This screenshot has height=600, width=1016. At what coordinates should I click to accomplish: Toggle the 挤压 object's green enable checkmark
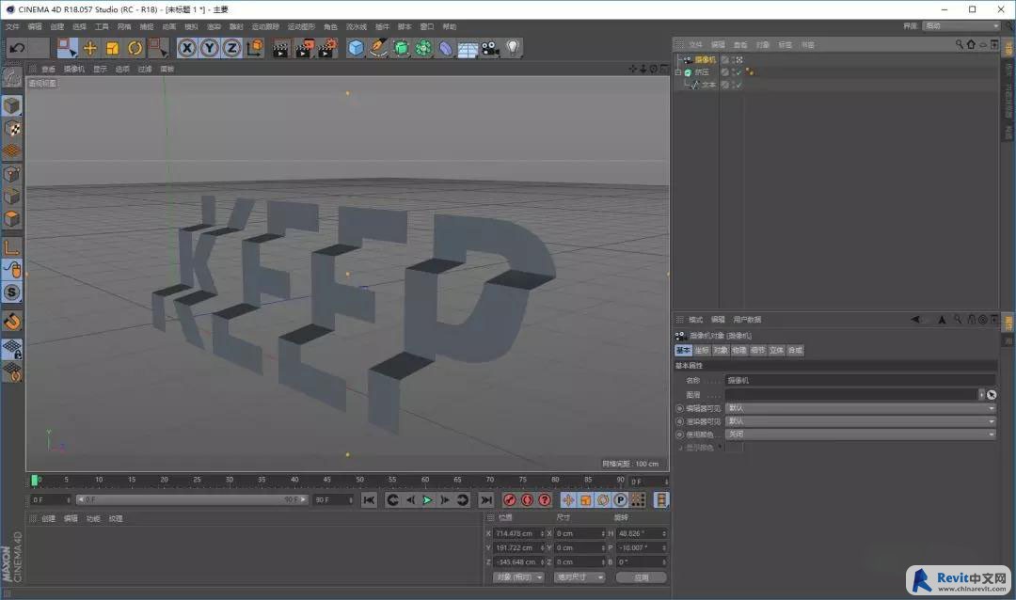click(738, 72)
